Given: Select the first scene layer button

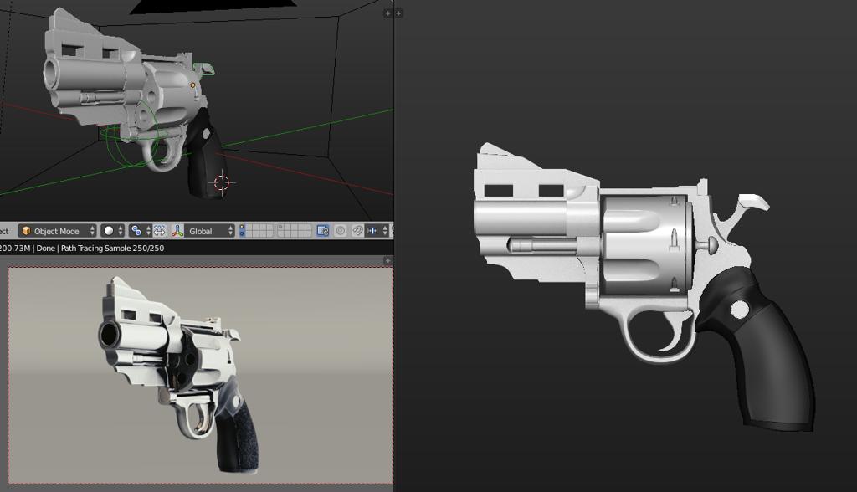Looking at the screenshot, I should (x=249, y=228).
